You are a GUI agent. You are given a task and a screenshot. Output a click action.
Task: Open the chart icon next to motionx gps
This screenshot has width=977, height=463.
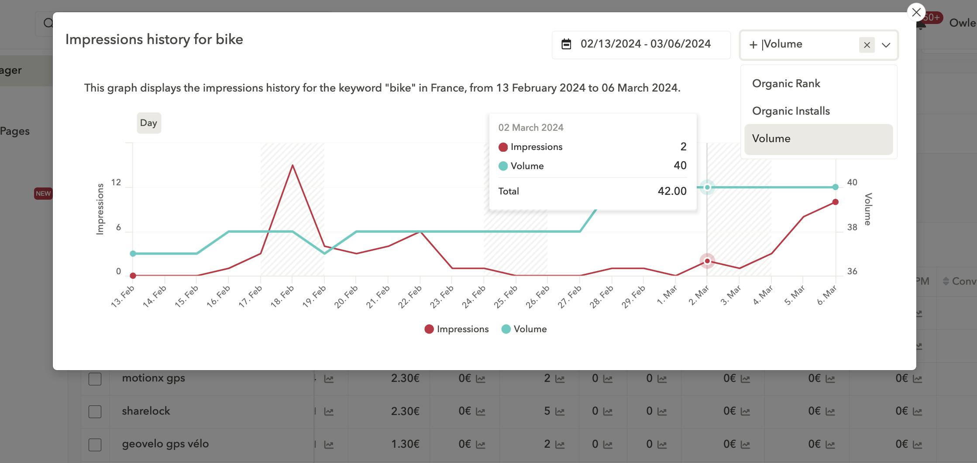(329, 378)
